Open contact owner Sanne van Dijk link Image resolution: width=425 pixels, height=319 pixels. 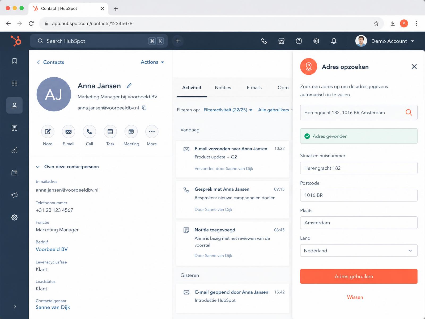pyautogui.click(x=53, y=307)
